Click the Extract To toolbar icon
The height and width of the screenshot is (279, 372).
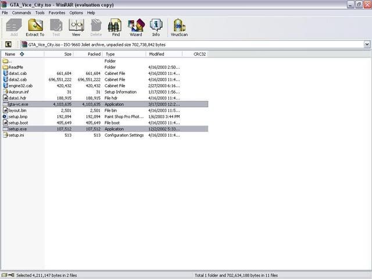pos(35,27)
